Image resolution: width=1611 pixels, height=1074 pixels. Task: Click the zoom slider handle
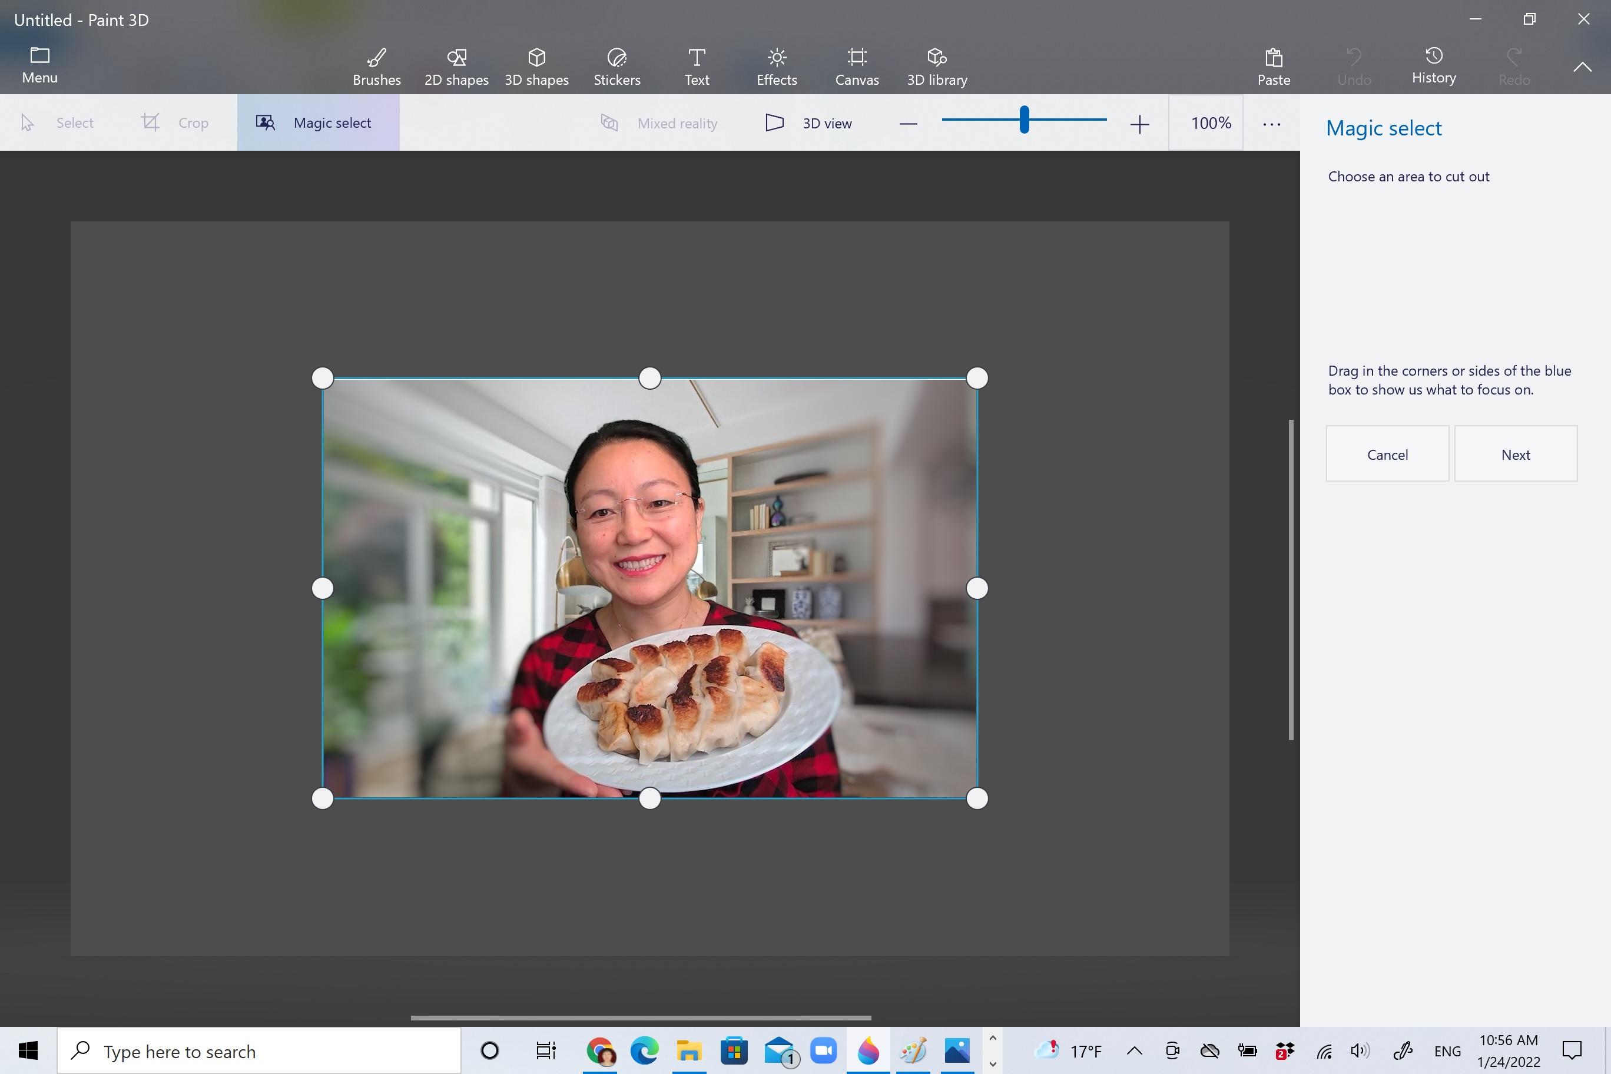[1024, 120]
